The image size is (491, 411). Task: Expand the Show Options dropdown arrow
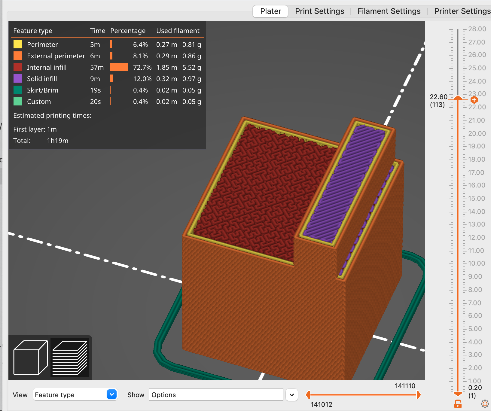291,395
